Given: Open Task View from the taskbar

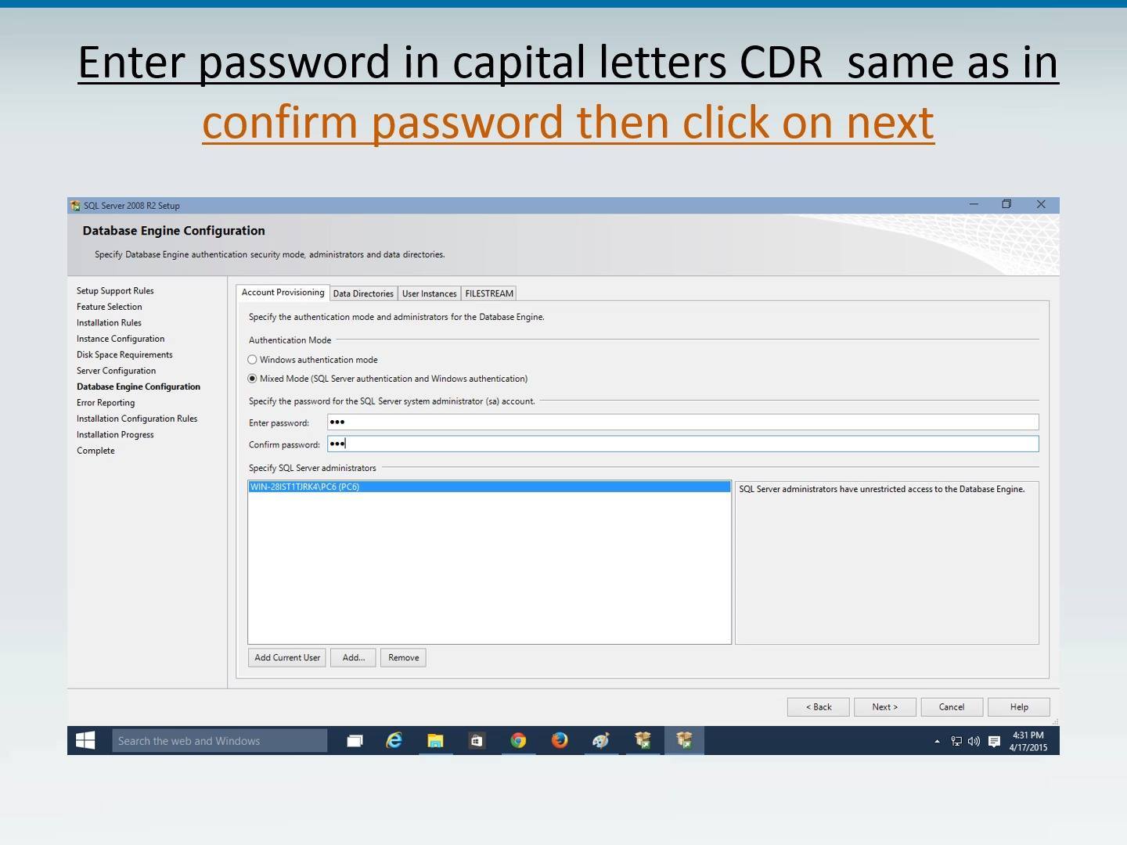Looking at the screenshot, I should [x=355, y=740].
